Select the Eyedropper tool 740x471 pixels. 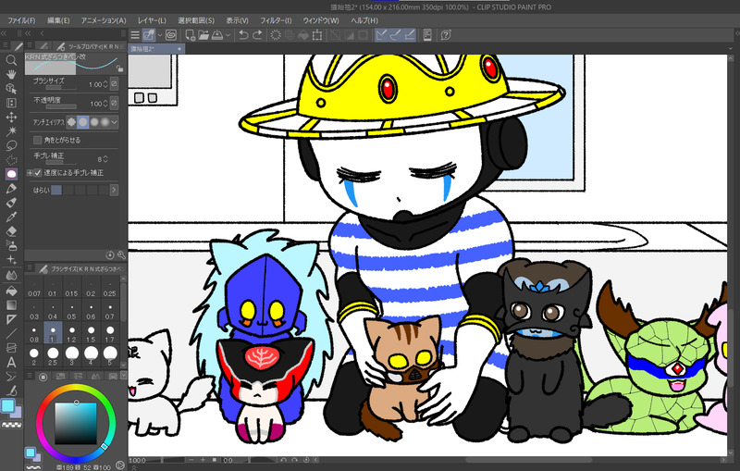tap(11, 217)
